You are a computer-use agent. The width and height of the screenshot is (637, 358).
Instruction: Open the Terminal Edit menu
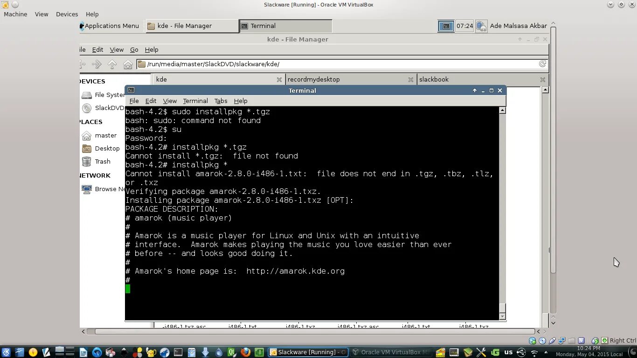151,101
